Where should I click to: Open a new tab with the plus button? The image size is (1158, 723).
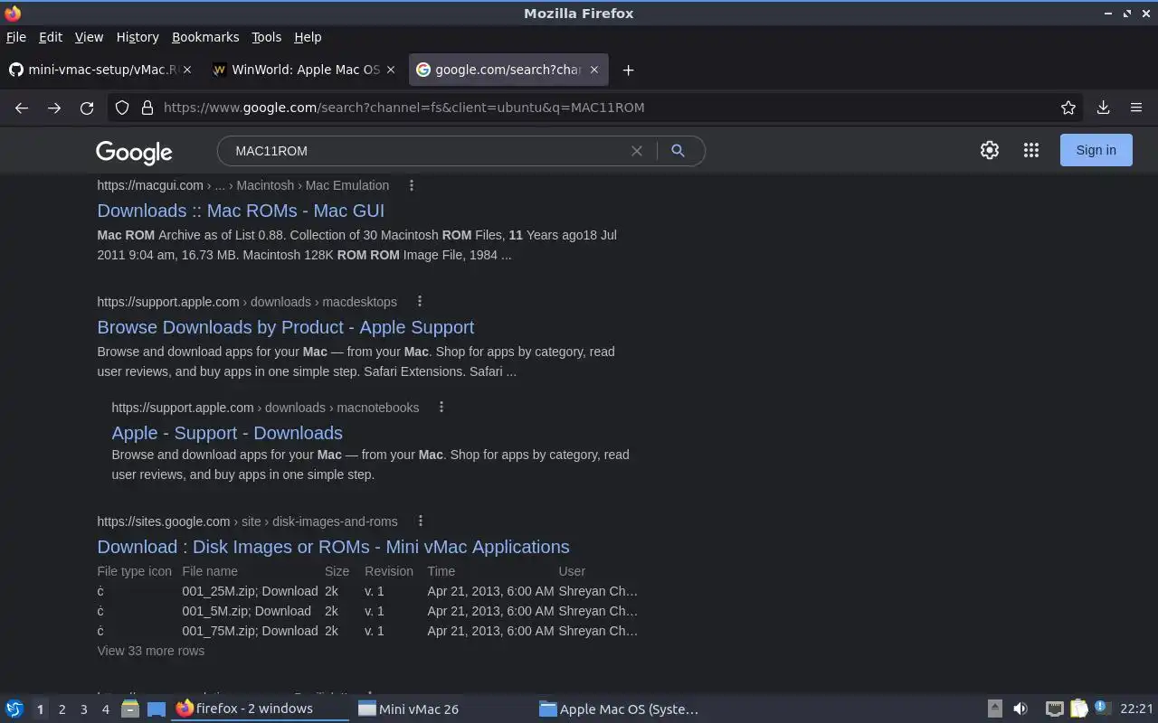(628, 70)
